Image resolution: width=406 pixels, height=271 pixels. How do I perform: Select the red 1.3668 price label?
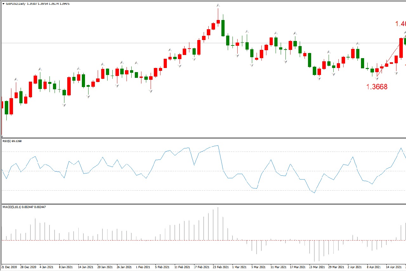click(x=377, y=87)
